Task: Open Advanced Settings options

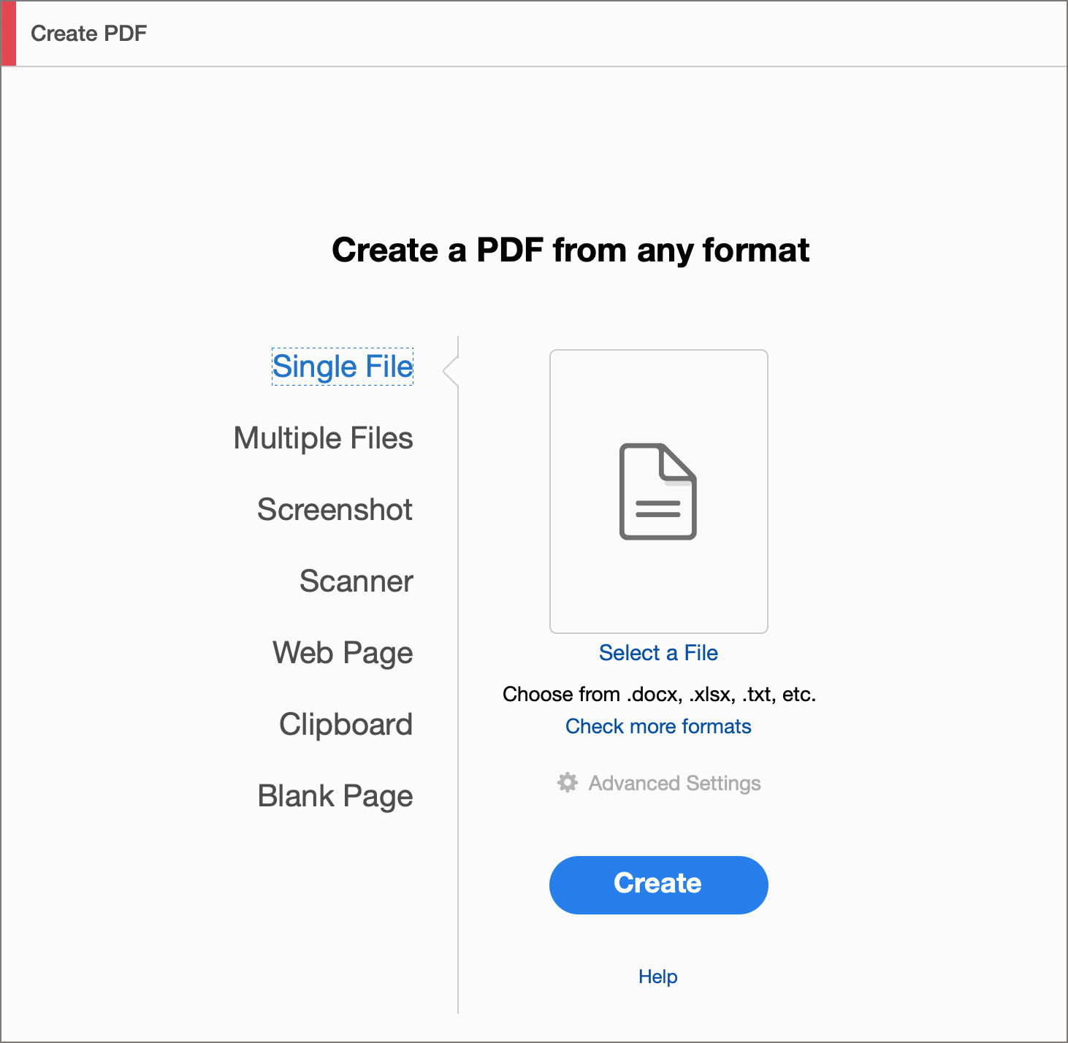Action: [674, 783]
